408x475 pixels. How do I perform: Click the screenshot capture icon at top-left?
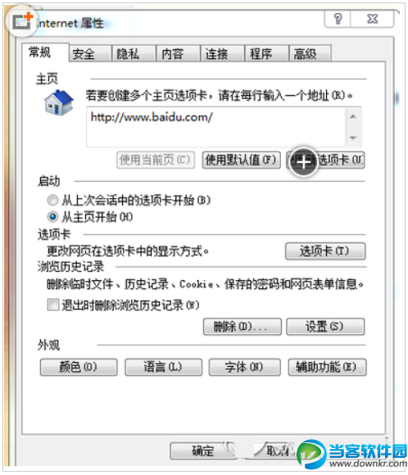(x=21, y=21)
